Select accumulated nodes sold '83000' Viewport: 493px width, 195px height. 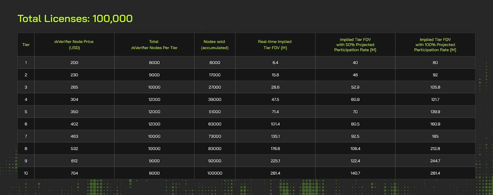[215, 148]
